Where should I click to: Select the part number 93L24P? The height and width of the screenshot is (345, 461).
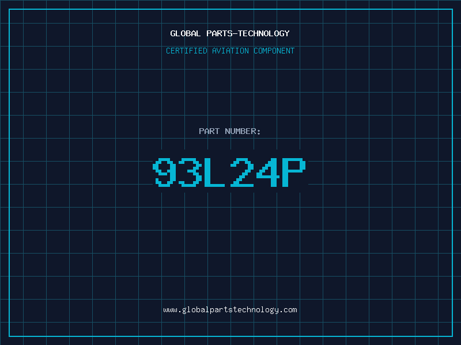tap(229, 172)
